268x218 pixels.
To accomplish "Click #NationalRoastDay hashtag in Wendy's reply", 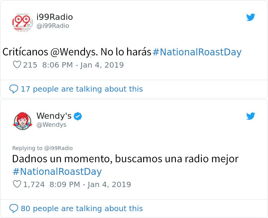I will click(57, 171).
